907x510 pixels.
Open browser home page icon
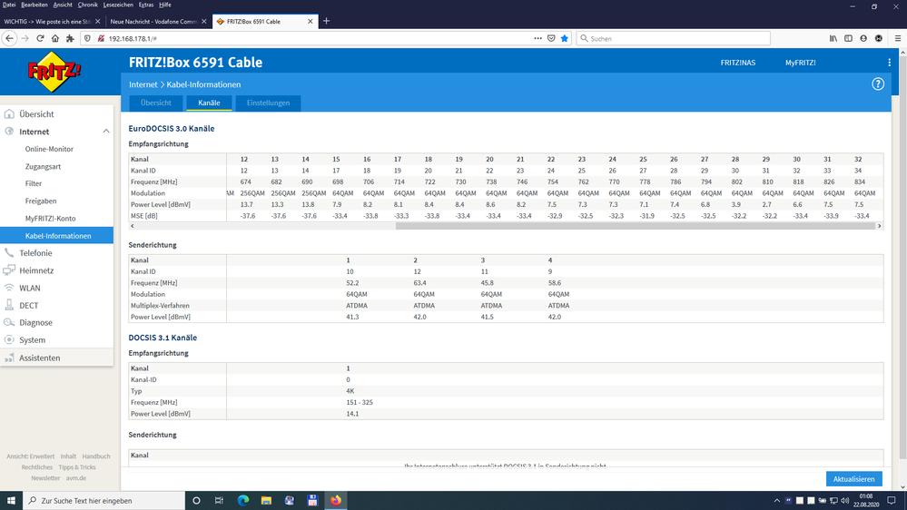tap(55, 38)
